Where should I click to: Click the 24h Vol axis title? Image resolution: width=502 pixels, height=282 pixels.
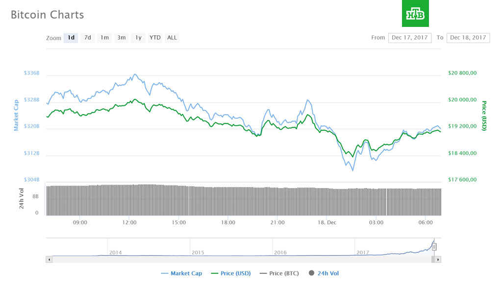point(22,198)
